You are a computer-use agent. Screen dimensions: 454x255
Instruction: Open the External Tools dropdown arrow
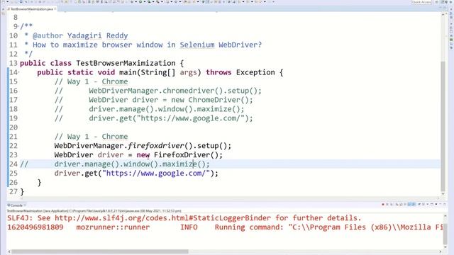click(x=162, y=1)
